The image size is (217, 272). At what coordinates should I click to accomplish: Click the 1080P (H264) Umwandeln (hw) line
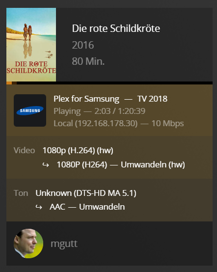[x=121, y=164]
